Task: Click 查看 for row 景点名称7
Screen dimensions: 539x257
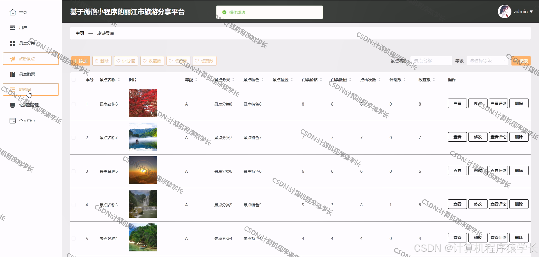Action: click(457, 137)
